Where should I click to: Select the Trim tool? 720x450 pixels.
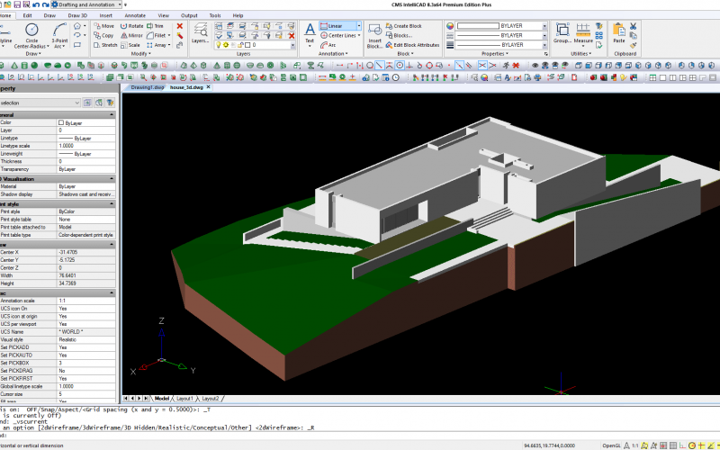click(155, 26)
